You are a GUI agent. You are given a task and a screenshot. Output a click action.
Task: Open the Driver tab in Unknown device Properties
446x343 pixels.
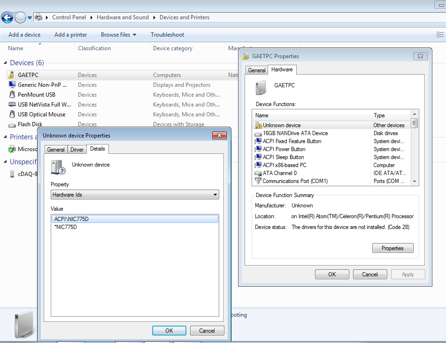77,150
